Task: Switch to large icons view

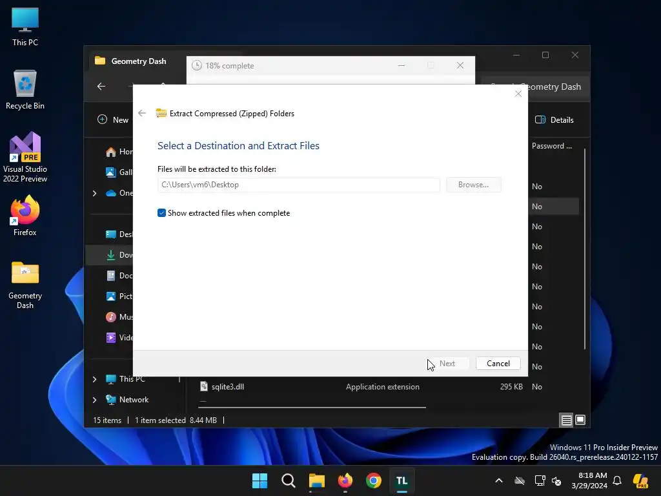Action: coord(580,420)
